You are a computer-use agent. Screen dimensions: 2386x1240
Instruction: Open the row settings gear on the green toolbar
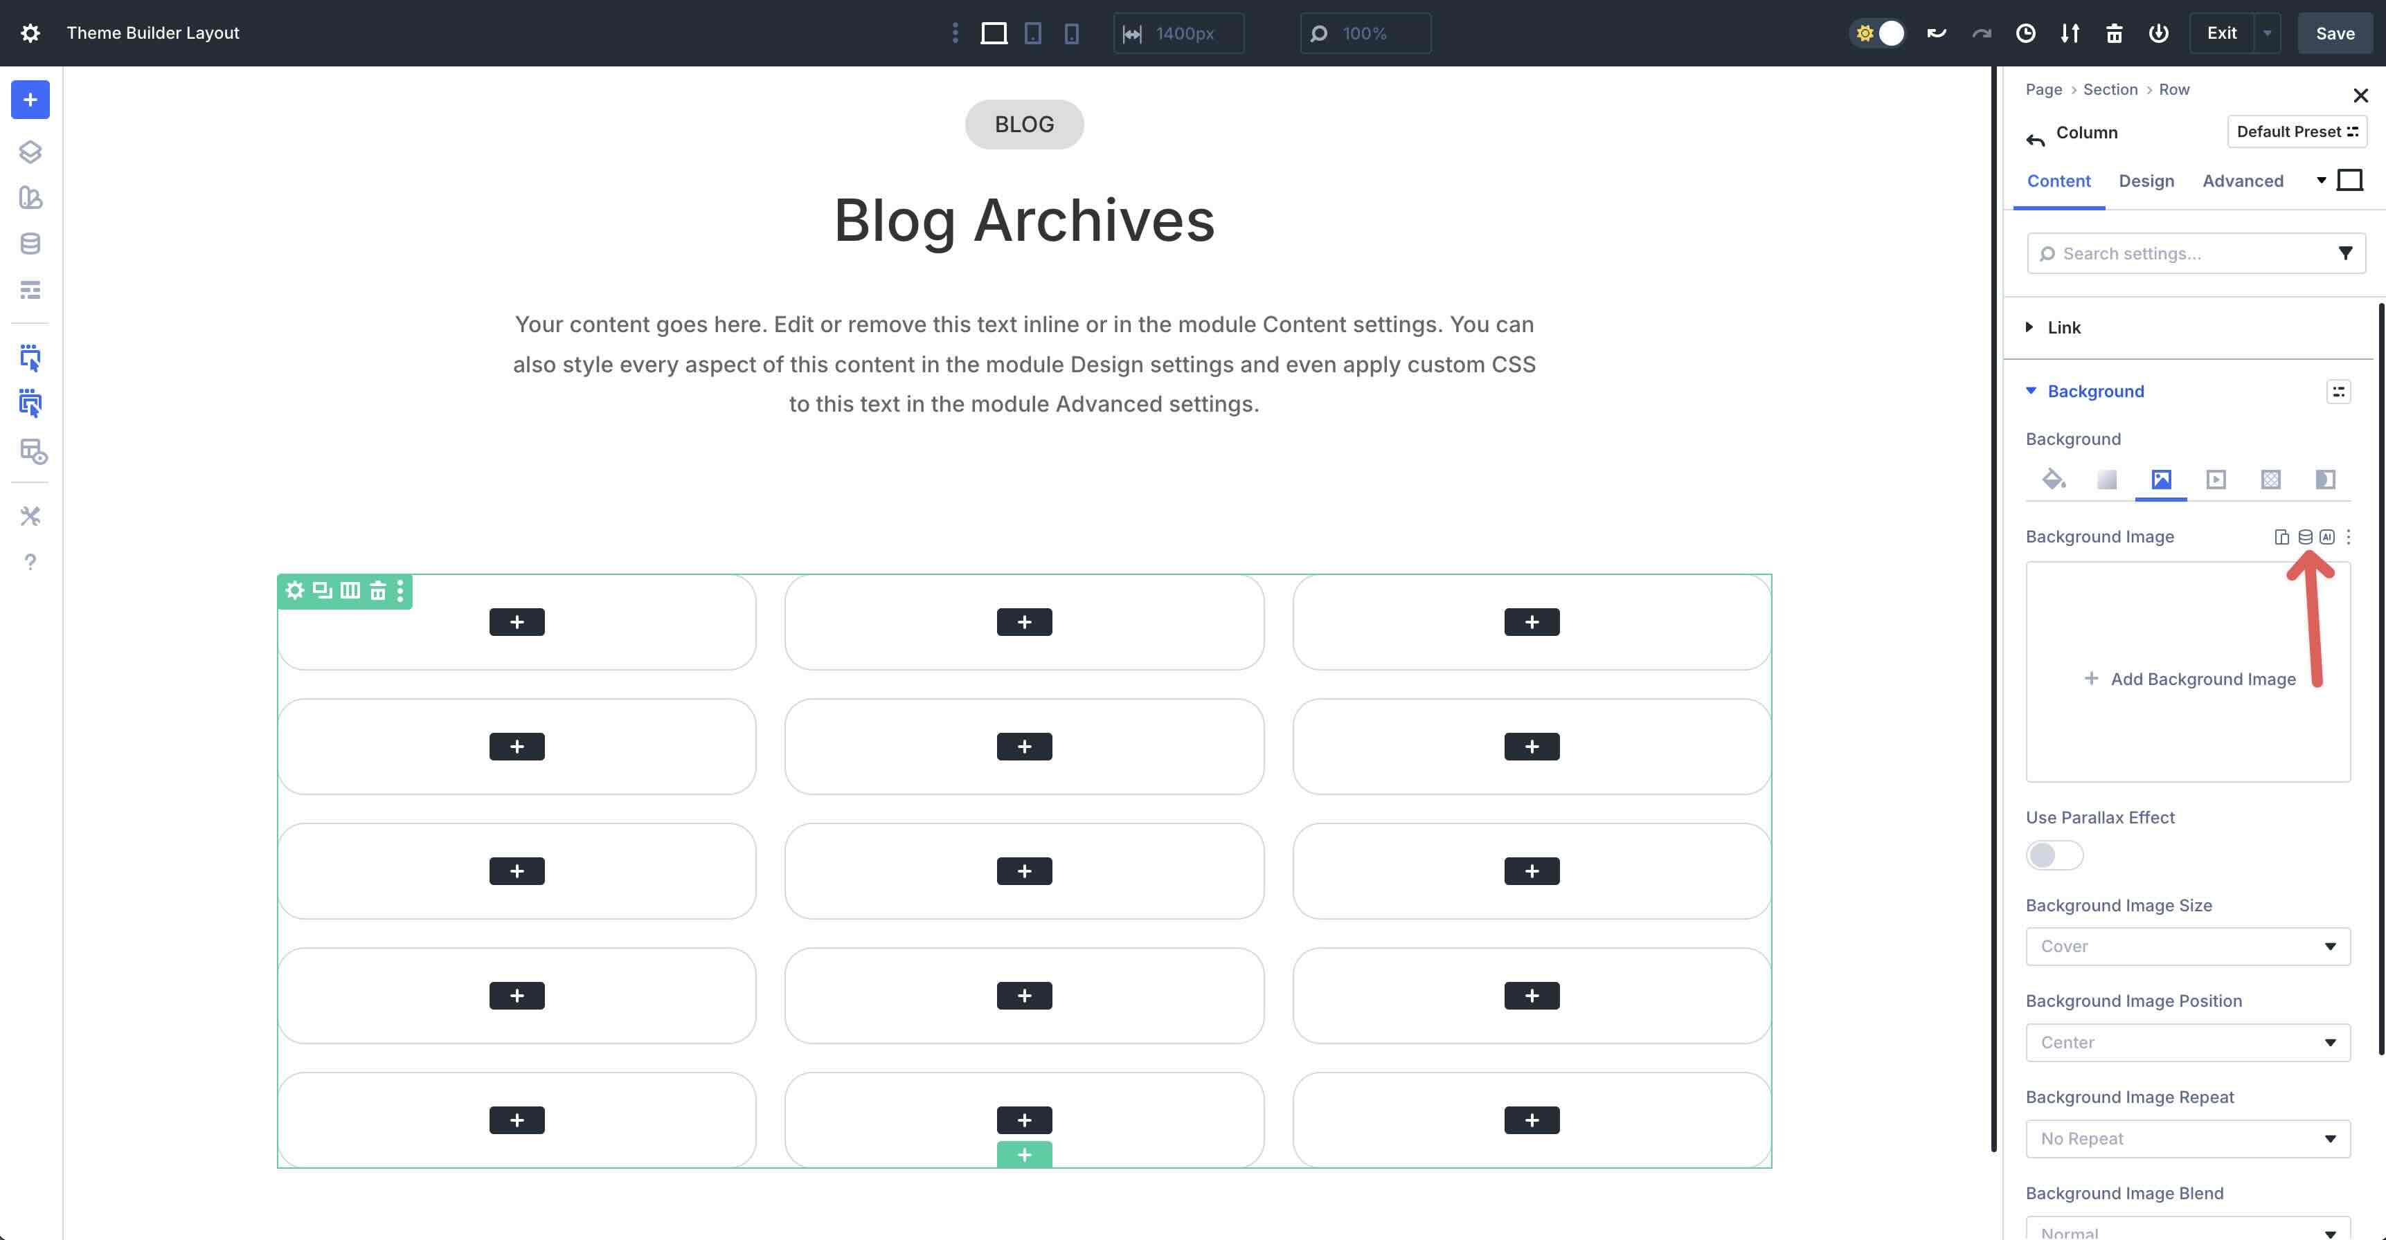pyautogui.click(x=294, y=590)
